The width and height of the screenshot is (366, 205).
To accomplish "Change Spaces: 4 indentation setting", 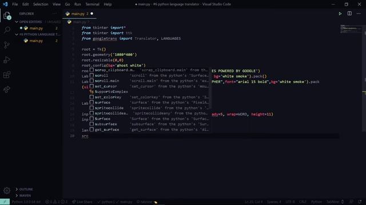I will pyautogui.click(x=274, y=202).
